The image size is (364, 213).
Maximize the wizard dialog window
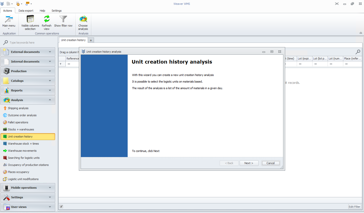[x=272, y=51]
